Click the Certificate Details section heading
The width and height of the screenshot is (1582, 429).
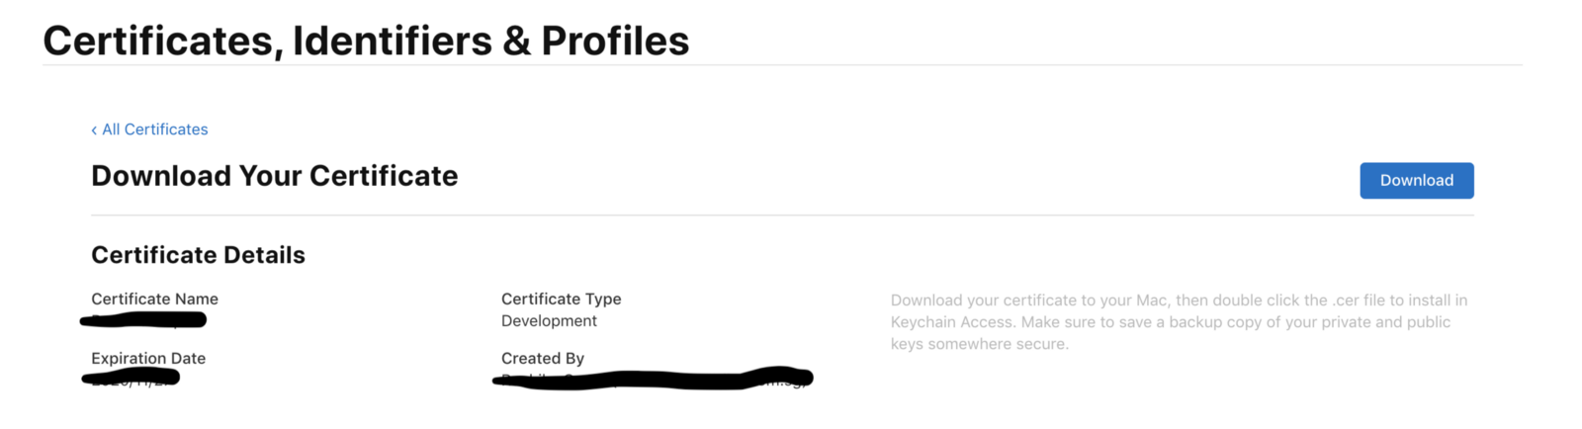[198, 255]
